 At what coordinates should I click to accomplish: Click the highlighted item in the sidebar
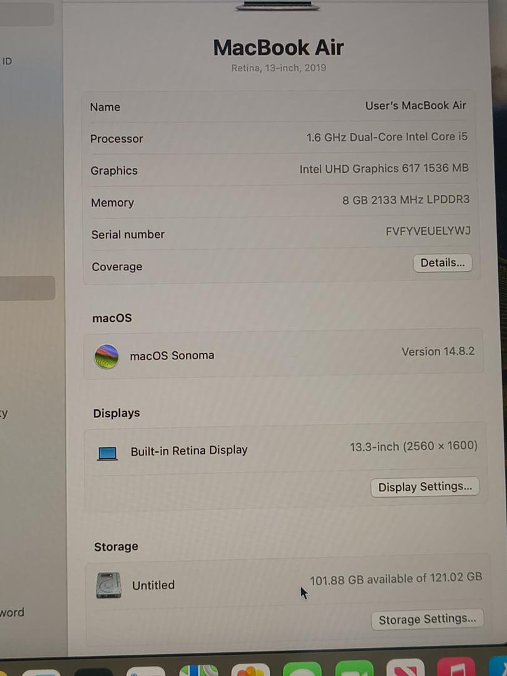[28, 288]
